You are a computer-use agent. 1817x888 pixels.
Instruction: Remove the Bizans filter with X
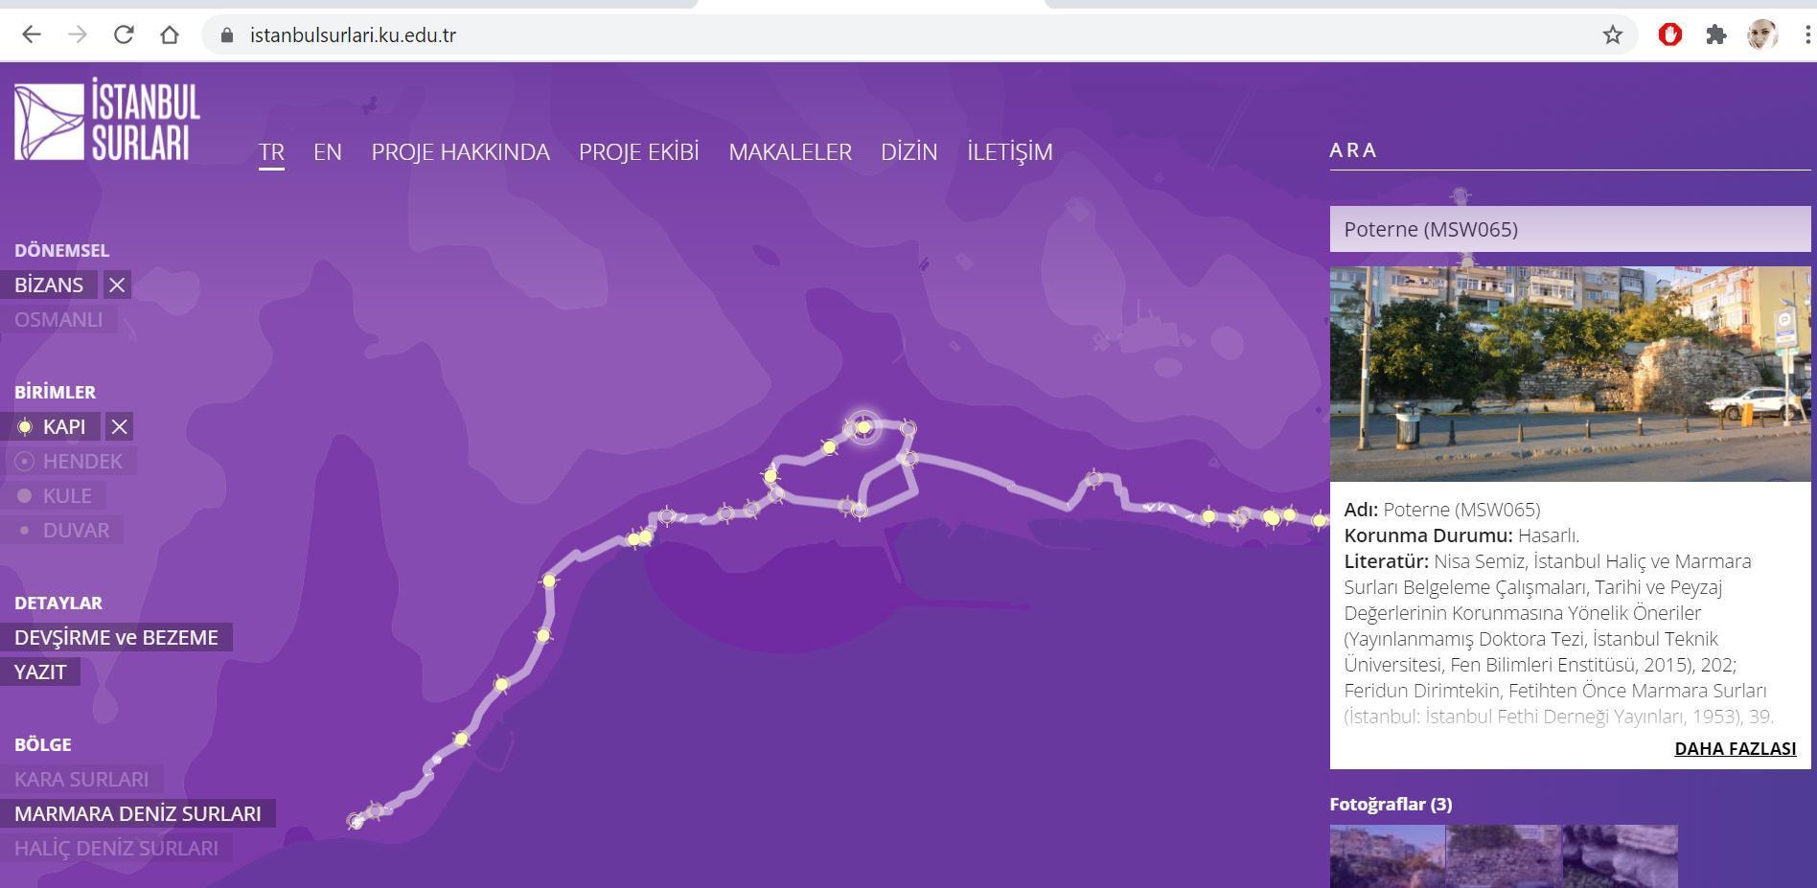pyautogui.click(x=117, y=285)
